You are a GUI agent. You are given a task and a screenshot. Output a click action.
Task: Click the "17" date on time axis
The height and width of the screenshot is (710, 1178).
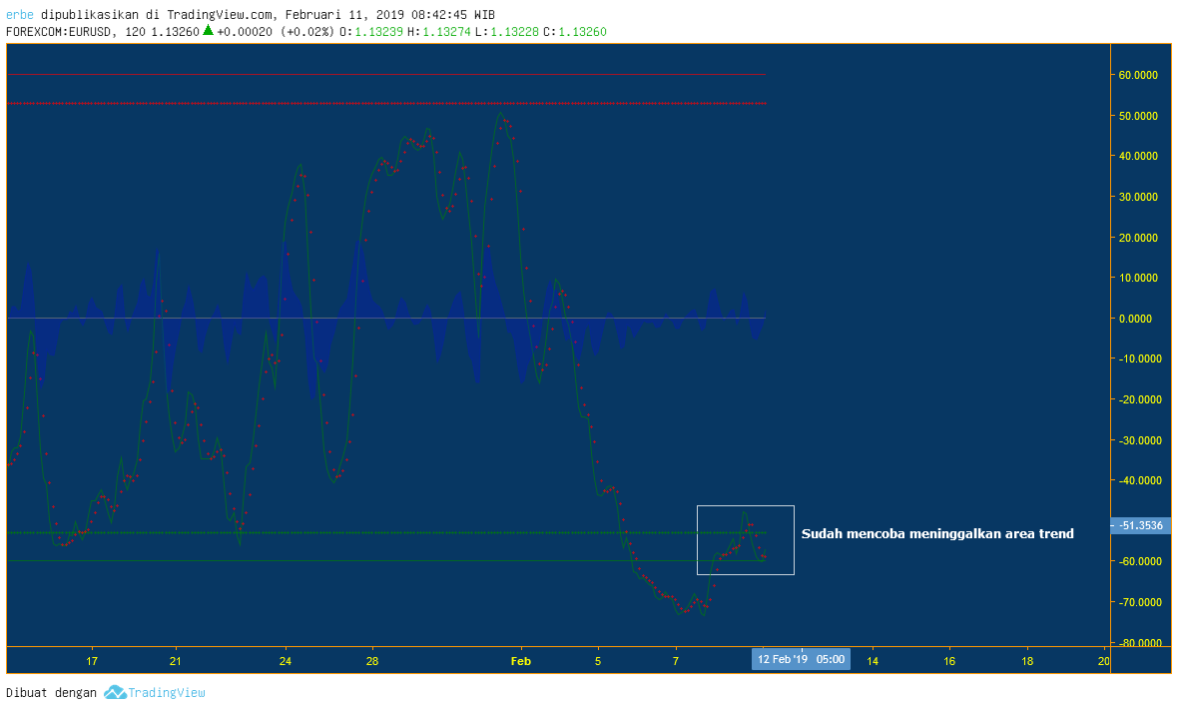click(x=92, y=661)
